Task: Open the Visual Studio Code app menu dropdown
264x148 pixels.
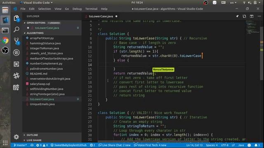Action: tap(36, 3)
